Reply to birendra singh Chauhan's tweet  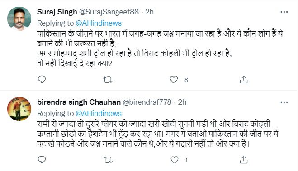click(x=42, y=160)
